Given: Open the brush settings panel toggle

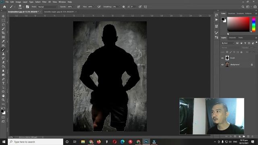Looking at the screenshot, I should click(x=27, y=7).
